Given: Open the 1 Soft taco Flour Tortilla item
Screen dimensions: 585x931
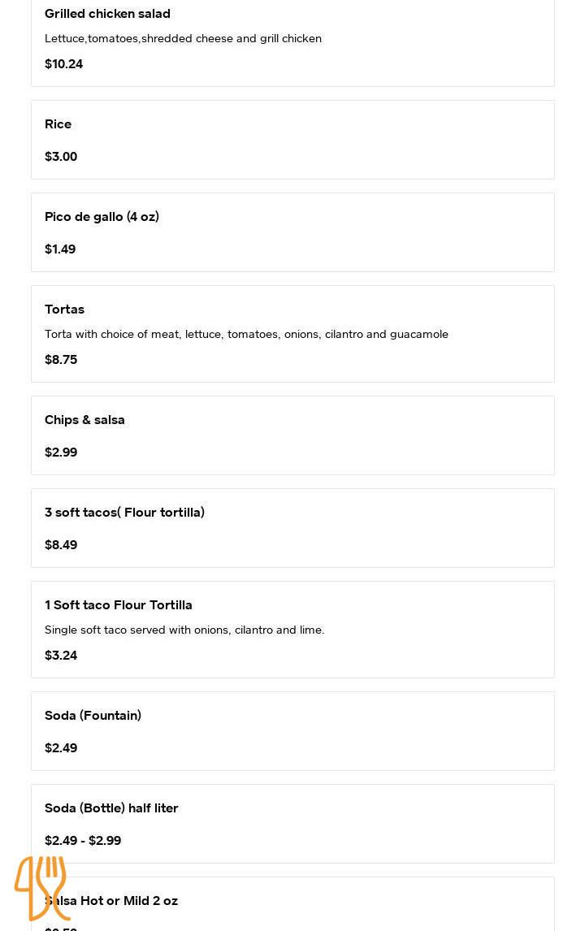Looking at the screenshot, I should point(119,605).
